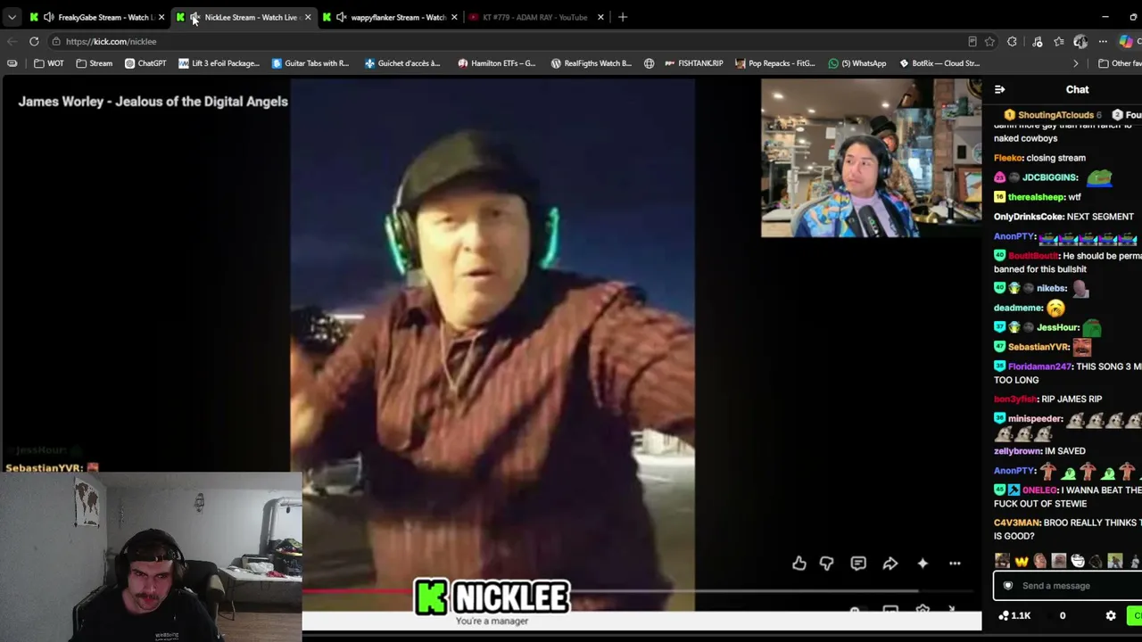Image resolution: width=1142 pixels, height=642 pixels.
Task: Close the KT #779 YouTube tab
Action: coord(600,17)
